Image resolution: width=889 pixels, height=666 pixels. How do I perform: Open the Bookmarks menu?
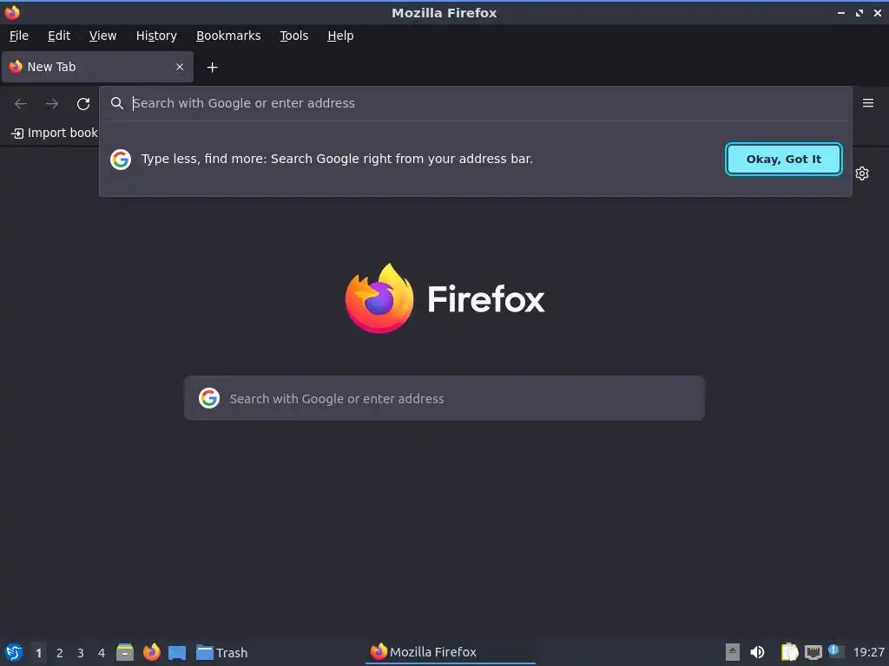pyautogui.click(x=228, y=36)
